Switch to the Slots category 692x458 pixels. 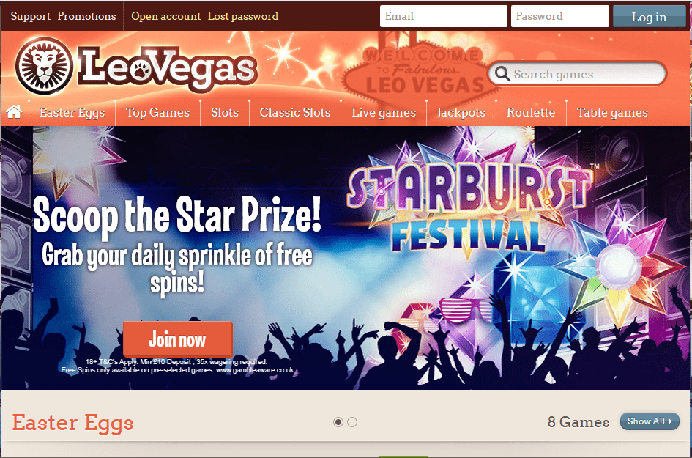coord(225,113)
